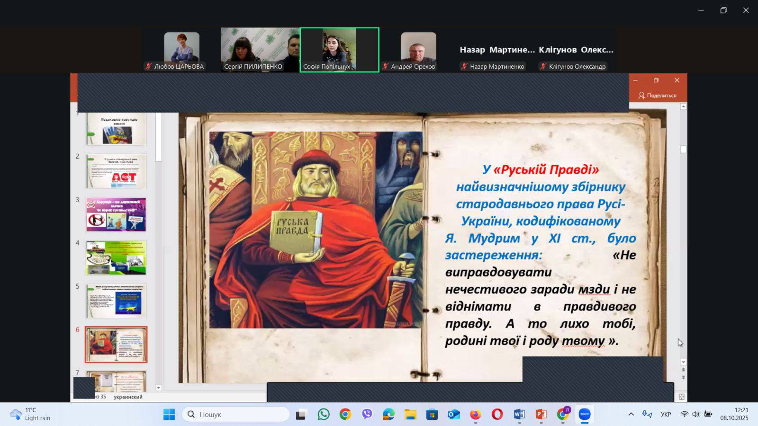Click the Пошук search box in taskbar
758x426 pixels.
(236, 414)
